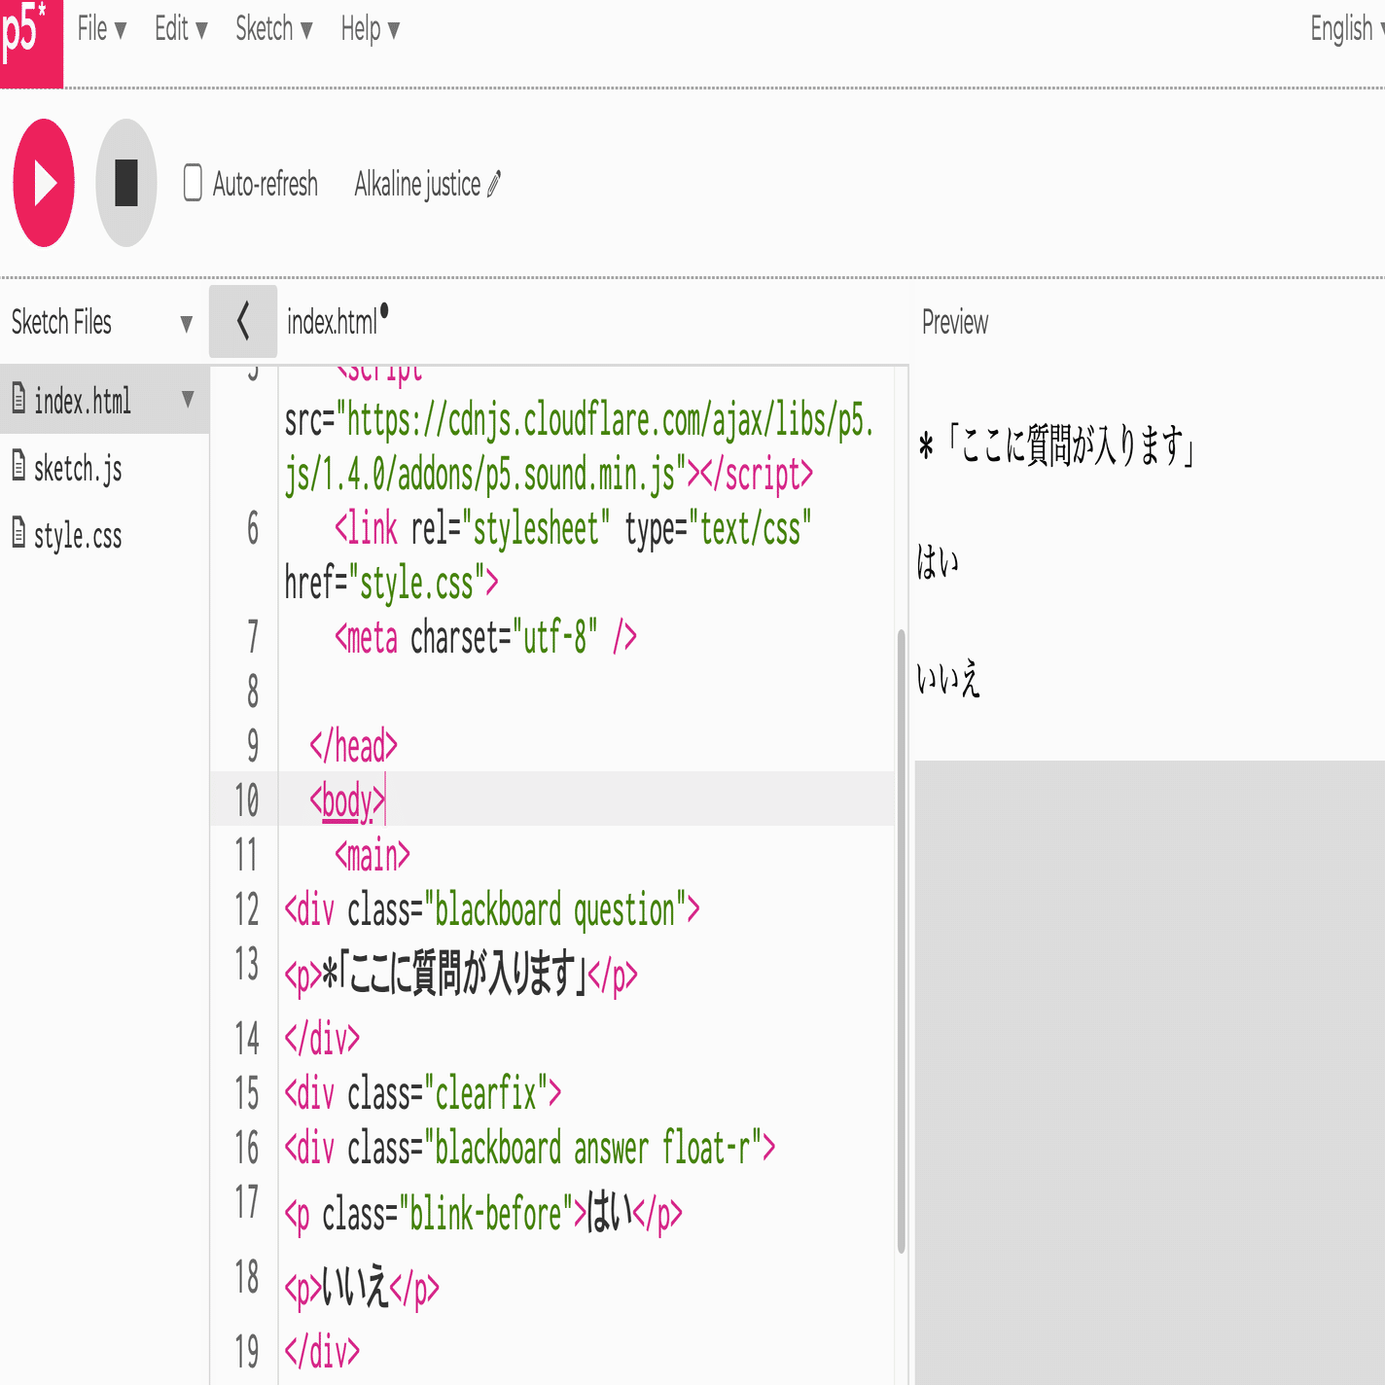Click the blackboard answer div on line 16
Screen dimensions: 1385x1385
pos(530,1149)
